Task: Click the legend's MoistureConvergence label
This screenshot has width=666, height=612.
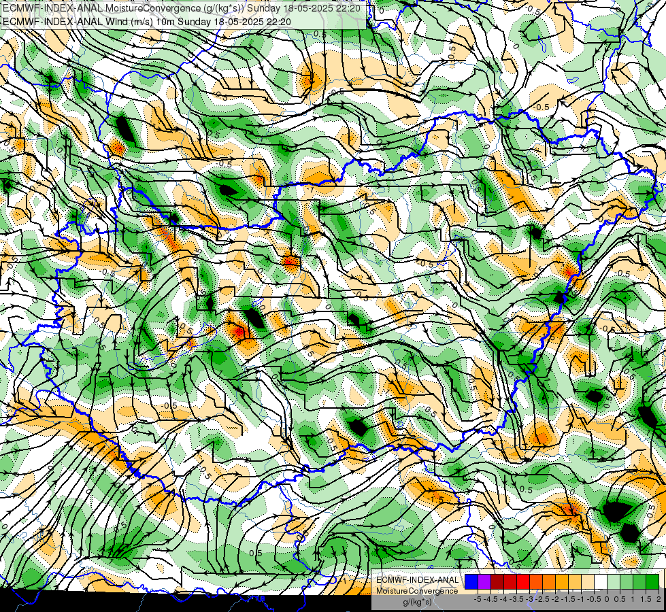Action: (x=417, y=591)
